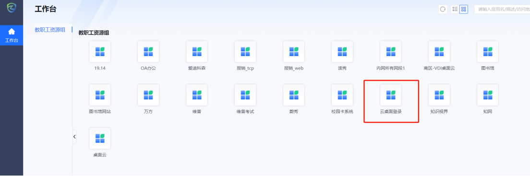Open the 图书馆 application icon
530x176 pixels.
[488, 52]
